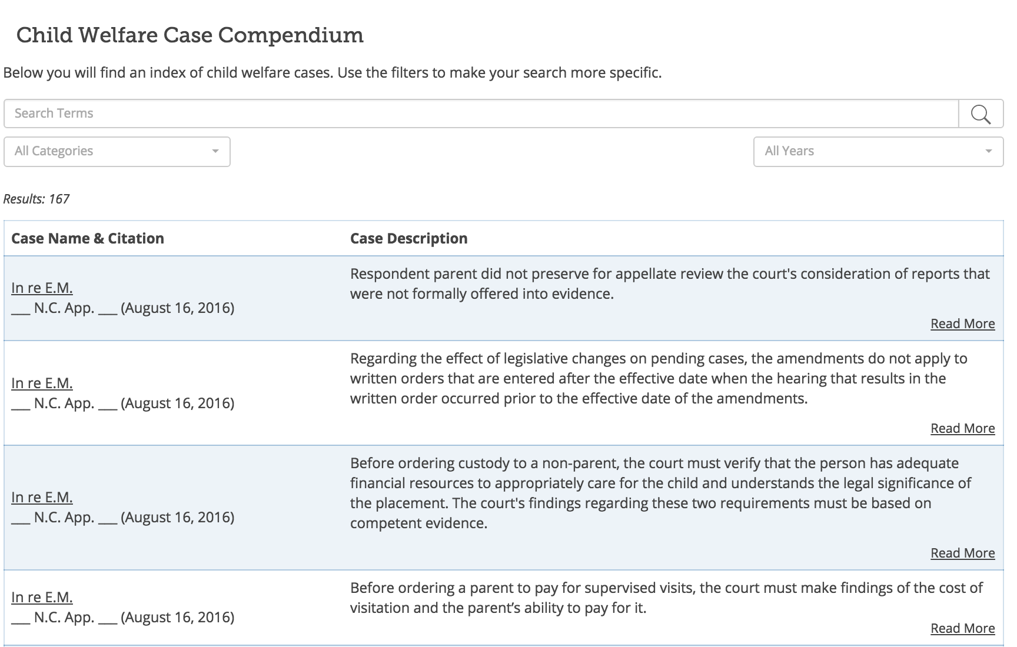
Task: Click the Child Welfare Case Compendium heading
Action: click(190, 35)
